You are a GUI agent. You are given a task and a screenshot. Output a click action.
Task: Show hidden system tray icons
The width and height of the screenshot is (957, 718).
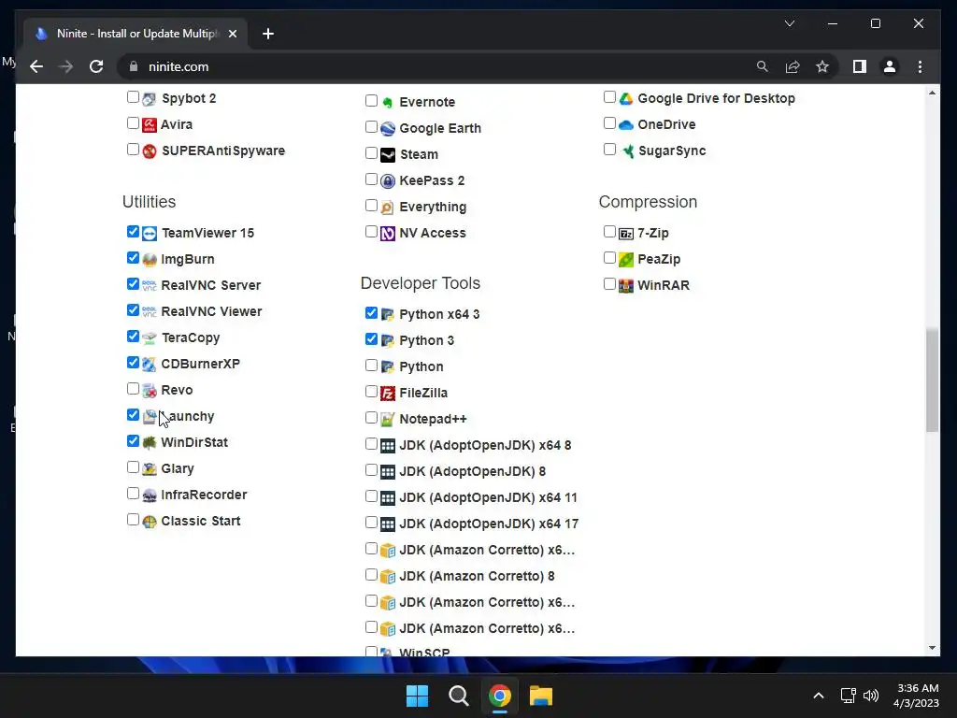point(819,696)
